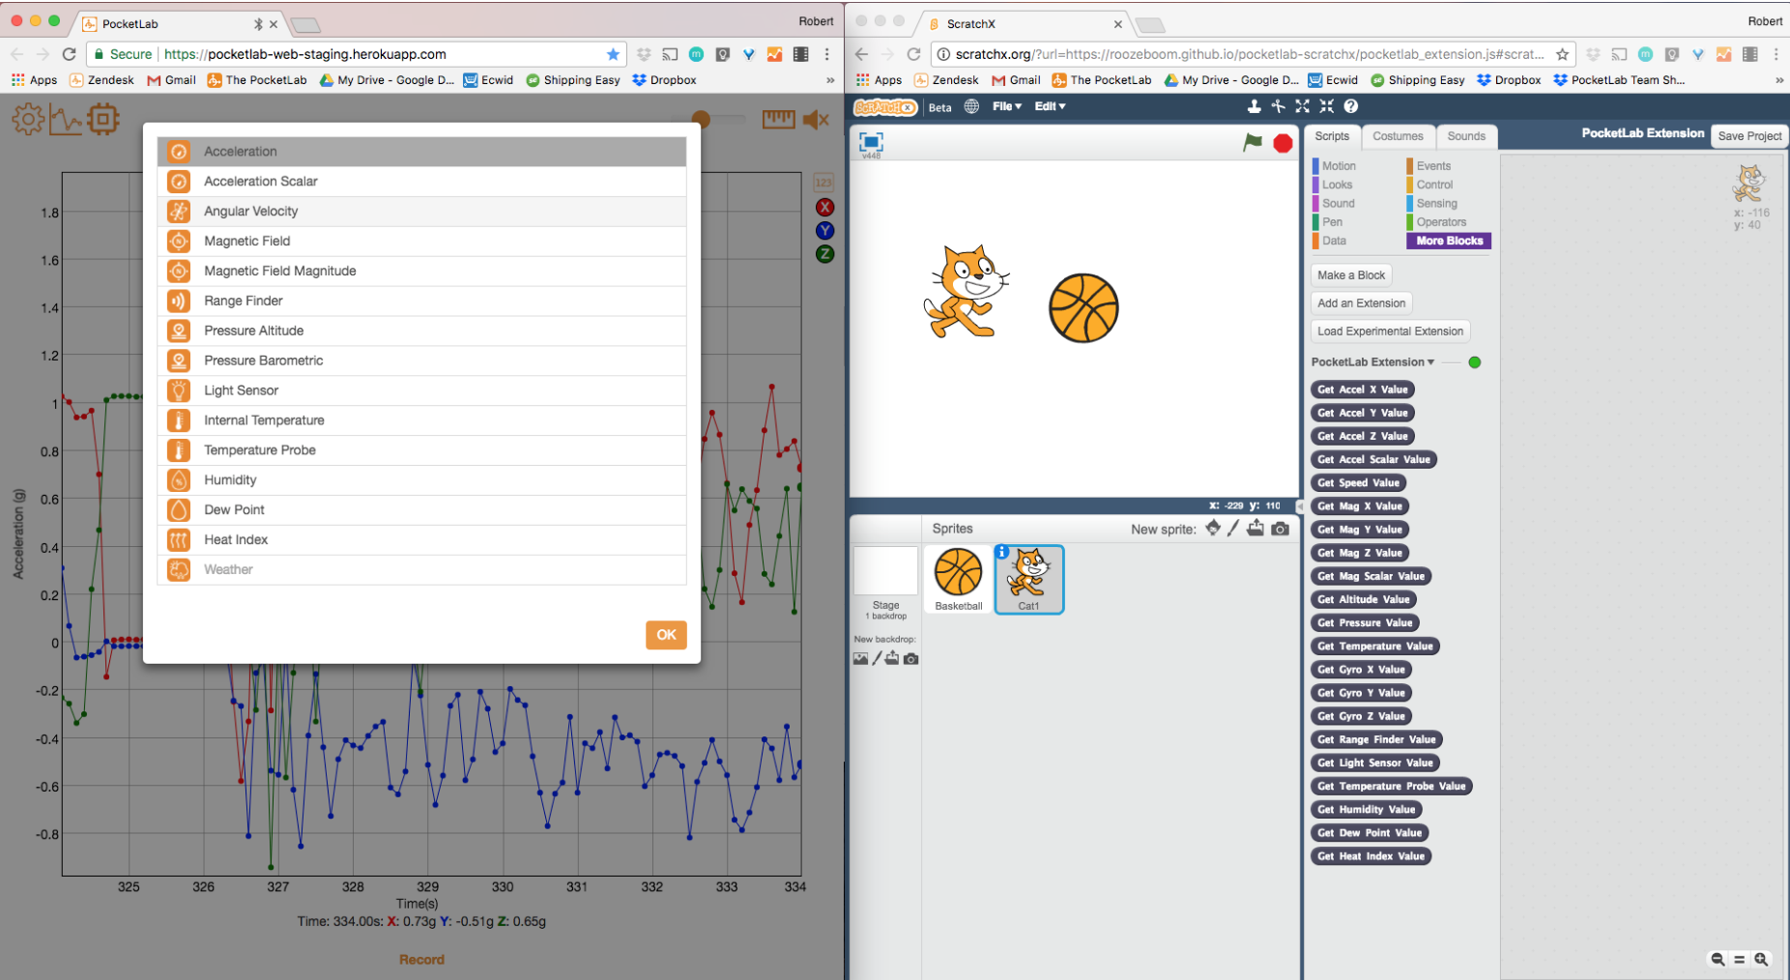Image resolution: width=1790 pixels, height=980 pixels.
Task: Click the red stop button in ScratchX
Action: 1282,142
